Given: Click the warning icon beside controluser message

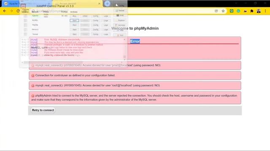Looking at the screenshot, I should click(33, 75).
